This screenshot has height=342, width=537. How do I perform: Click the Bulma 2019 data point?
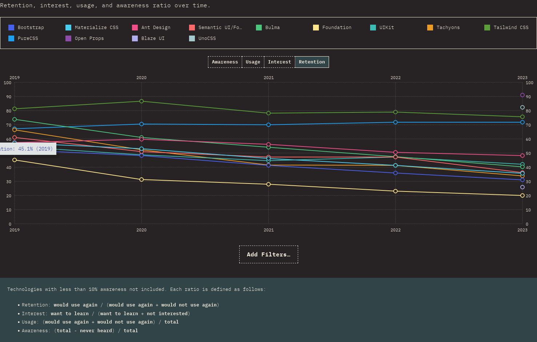click(x=15, y=119)
